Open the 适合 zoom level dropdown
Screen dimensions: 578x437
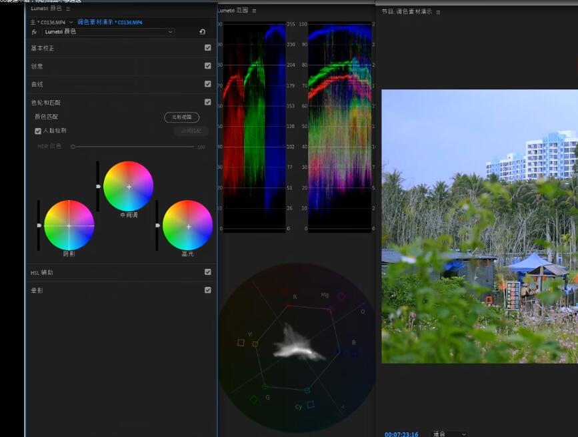coord(448,434)
